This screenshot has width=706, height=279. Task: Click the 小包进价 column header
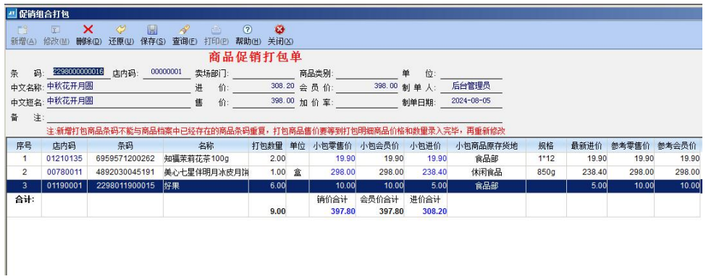click(426, 145)
